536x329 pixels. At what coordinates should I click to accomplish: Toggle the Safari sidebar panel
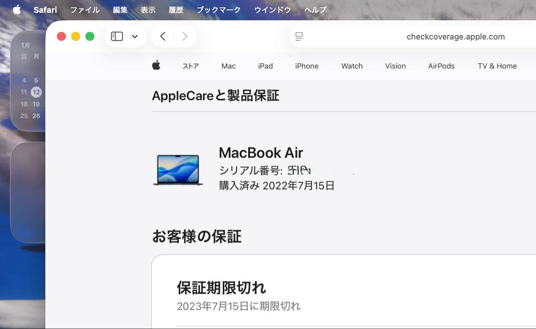(x=116, y=36)
